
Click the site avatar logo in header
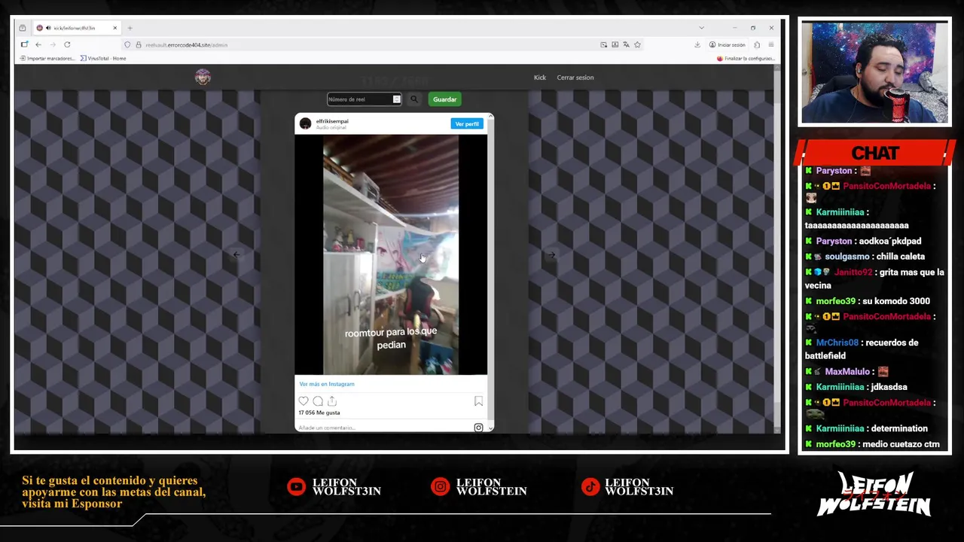(203, 77)
